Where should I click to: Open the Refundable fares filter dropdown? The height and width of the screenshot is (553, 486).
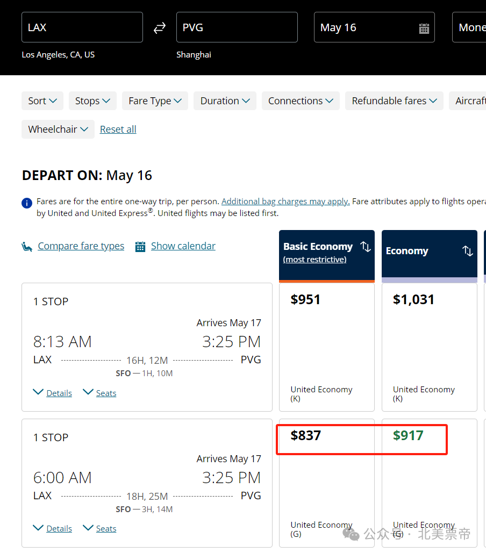[x=394, y=101]
